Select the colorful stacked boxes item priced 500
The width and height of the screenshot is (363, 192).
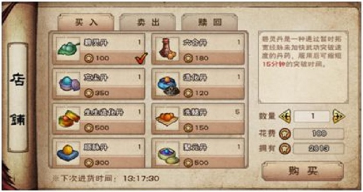click(68, 119)
